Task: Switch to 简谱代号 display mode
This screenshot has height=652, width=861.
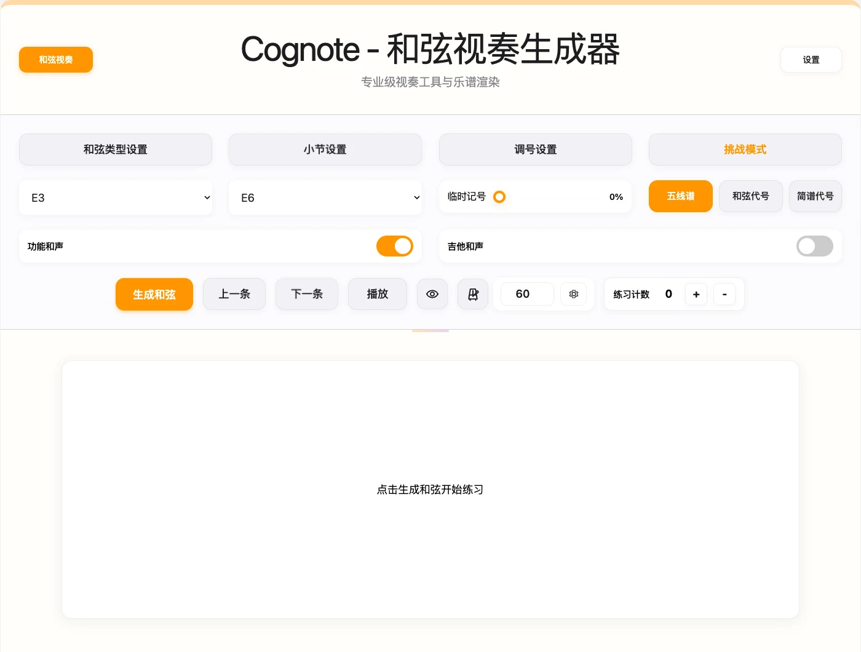Action: [x=815, y=196]
